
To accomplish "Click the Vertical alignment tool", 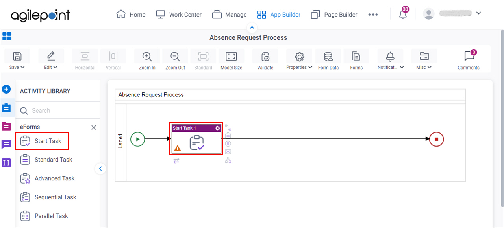I will pyautogui.click(x=113, y=61).
